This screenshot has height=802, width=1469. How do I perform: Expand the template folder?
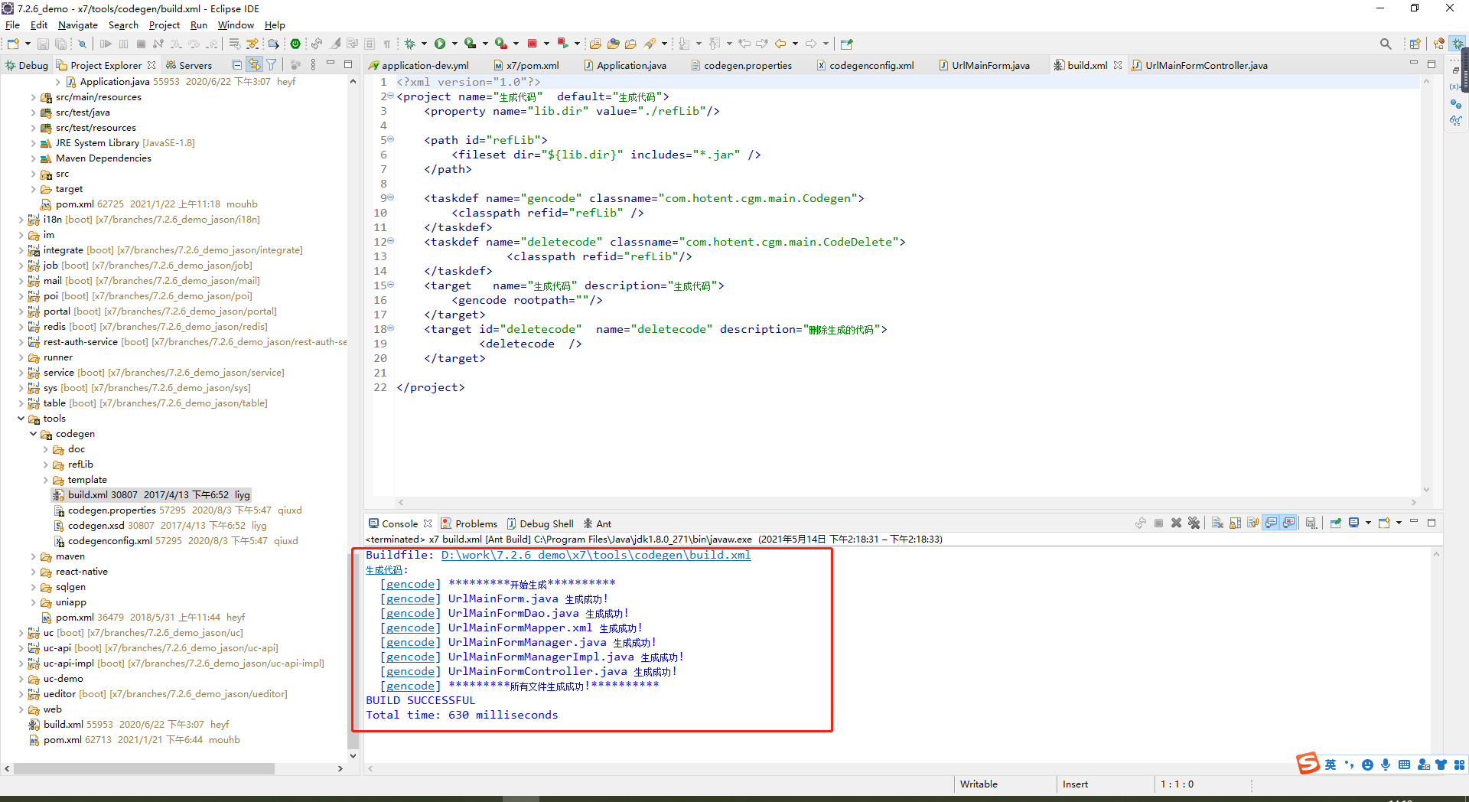(x=46, y=480)
